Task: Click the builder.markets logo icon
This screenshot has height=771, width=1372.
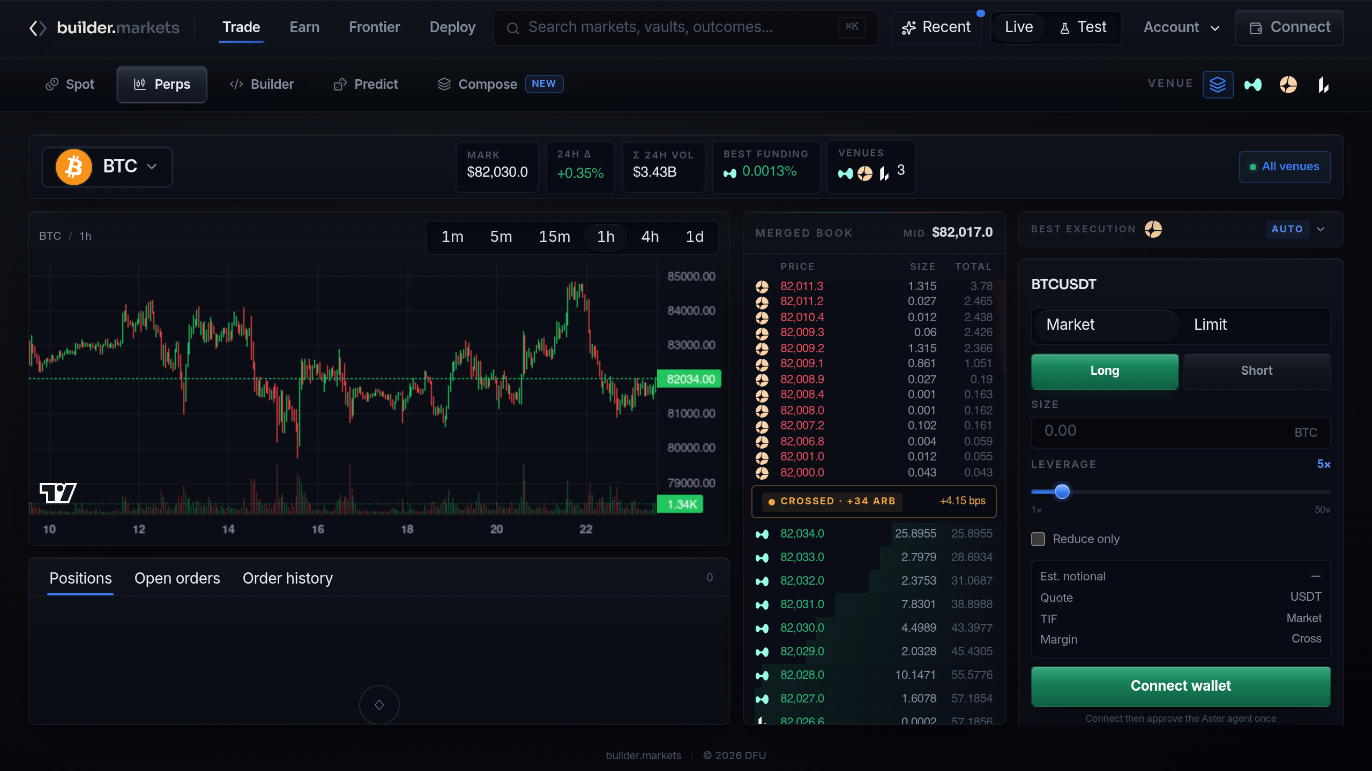Action: (38, 28)
